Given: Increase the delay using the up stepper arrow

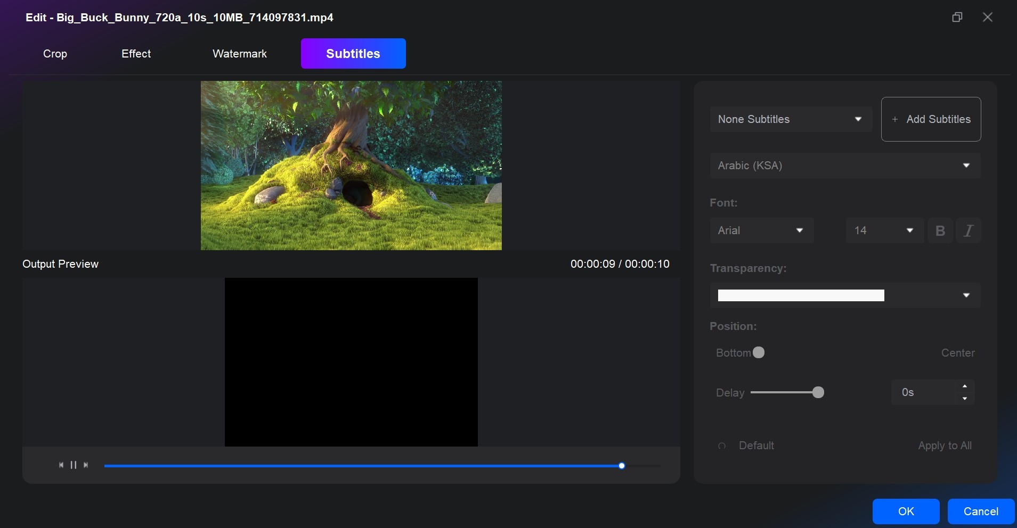Looking at the screenshot, I should click(963, 386).
